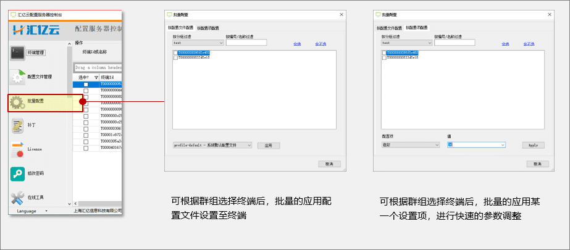Viewport: 570px width, 250px height.
Task: Open 配置文件管理 in the sidebar
Action: (17, 77)
